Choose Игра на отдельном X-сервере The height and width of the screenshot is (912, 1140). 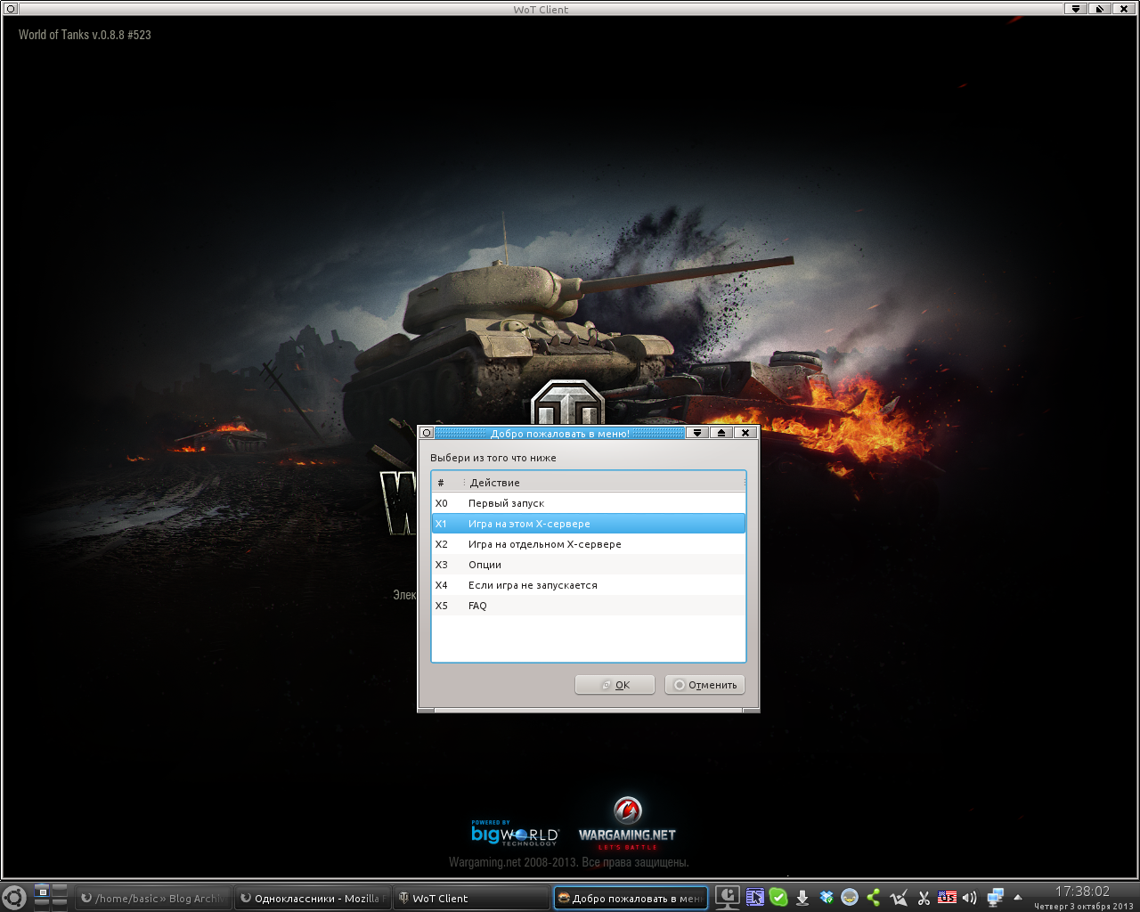(589, 544)
